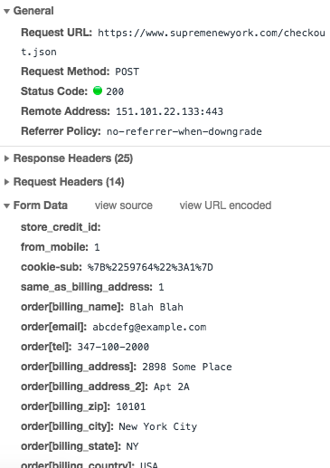The image size is (330, 468).
Task: Click the order[tel] phone number value
Action: point(113,347)
